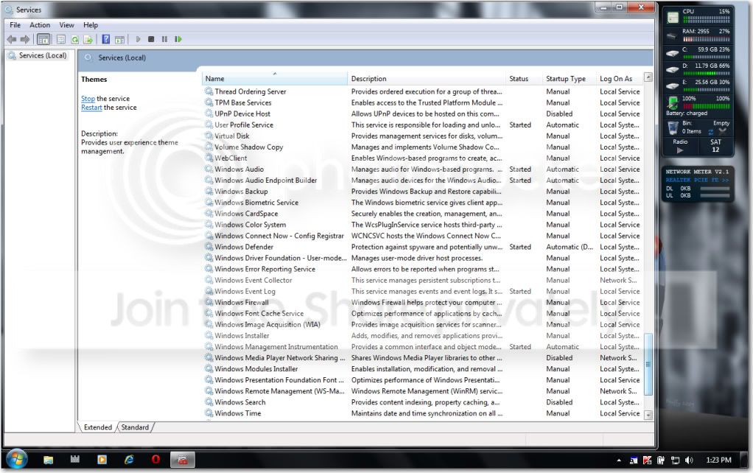The width and height of the screenshot is (753, 473).
Task: Click the Radio play button in the gadget
Action: [680, 150]
